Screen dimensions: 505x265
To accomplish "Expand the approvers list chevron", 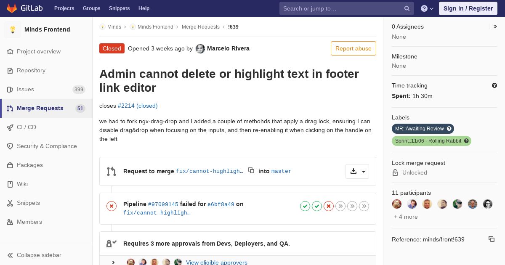I will coord(113,262).
